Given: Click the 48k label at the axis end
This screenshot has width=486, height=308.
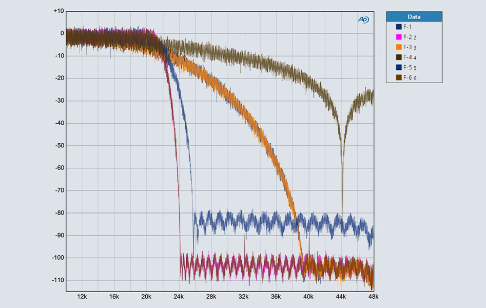Looking at the screenshot, I should (x=374, y=297).
